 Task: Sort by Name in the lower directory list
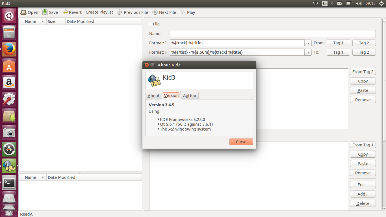coord(32,177)
